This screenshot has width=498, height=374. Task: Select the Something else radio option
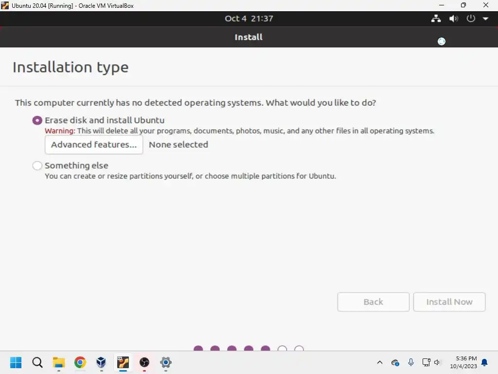pyautogui.click(x=37, y=166)
